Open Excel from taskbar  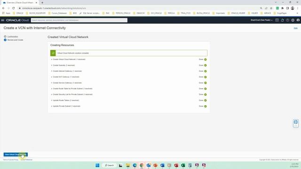pos(183,165)
